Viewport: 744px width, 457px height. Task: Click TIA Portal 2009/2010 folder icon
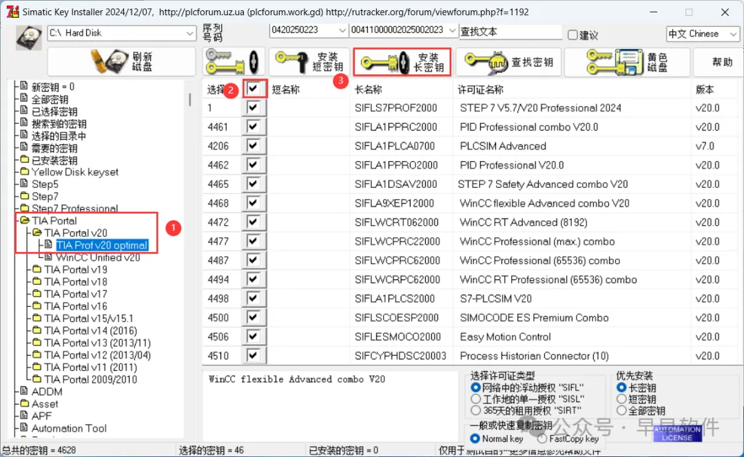(37, 379)
